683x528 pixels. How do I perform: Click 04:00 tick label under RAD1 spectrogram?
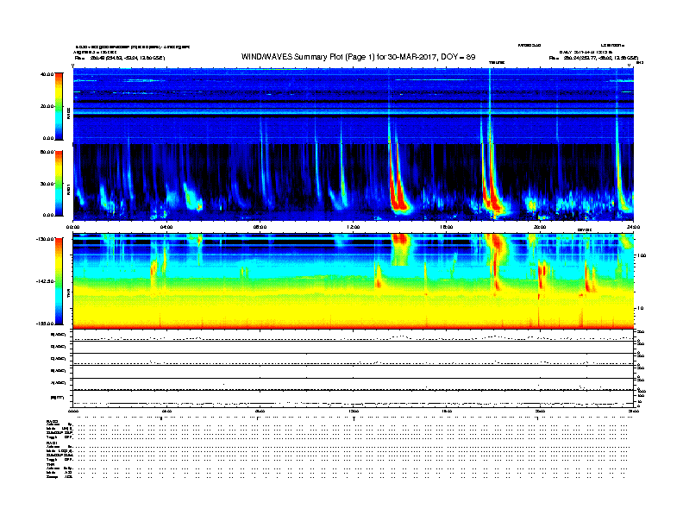[166, 227]
